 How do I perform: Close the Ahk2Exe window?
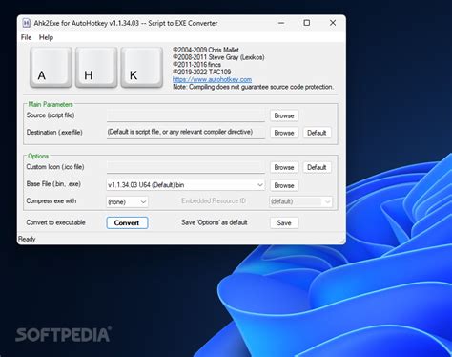(x=333, y=23)
